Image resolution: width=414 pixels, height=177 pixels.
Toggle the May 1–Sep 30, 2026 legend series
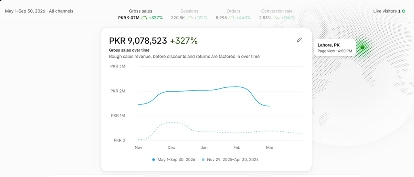(x=174, y=160)
